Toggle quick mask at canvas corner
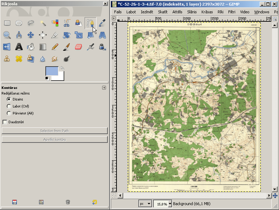279x210 pixels. click(x=114, y=196)
